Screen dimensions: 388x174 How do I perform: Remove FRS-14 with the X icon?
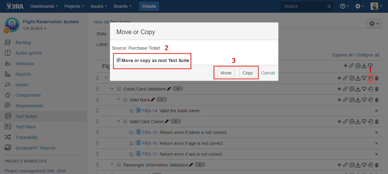point(376,111)
